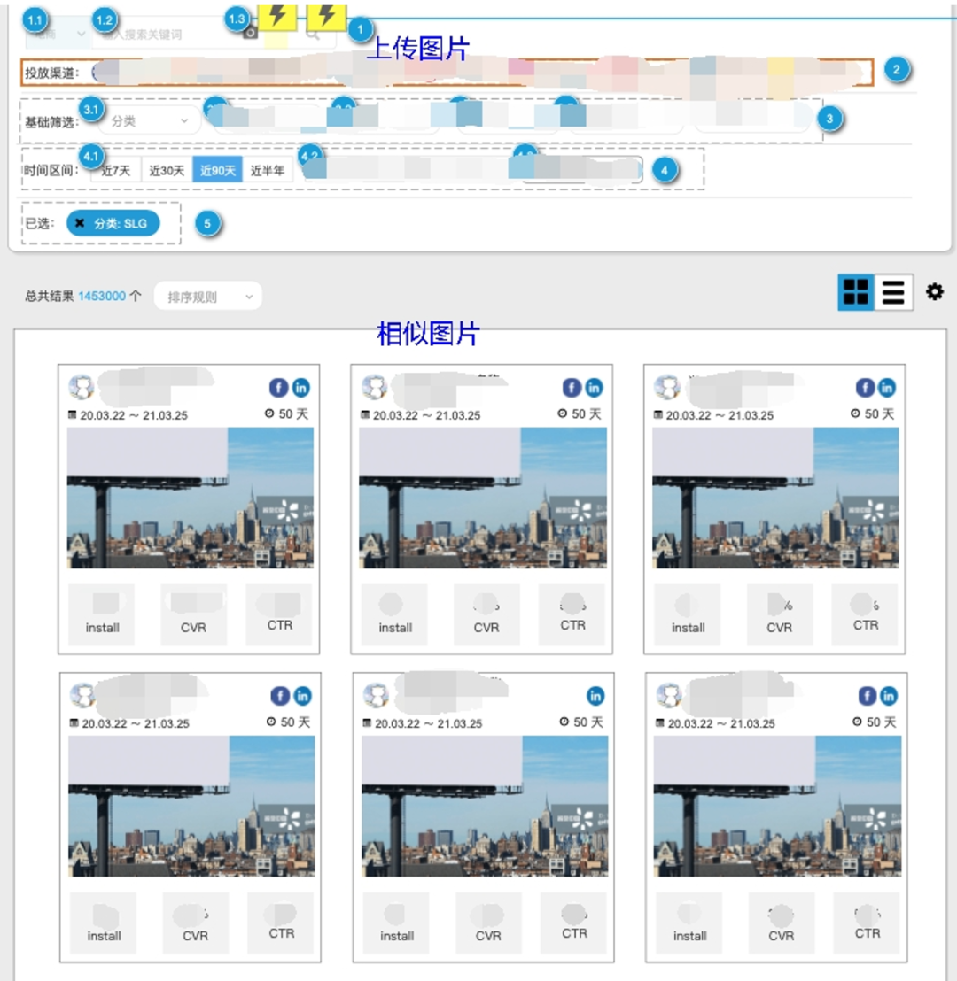The image size is (957, 981).
Task: Click the install metric box on bottom-left card
Action: [103, 923]
